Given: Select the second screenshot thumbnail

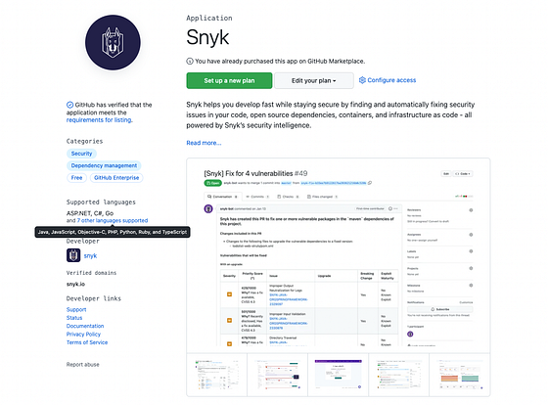Looking at the screenshot, I should pos(278,375).
